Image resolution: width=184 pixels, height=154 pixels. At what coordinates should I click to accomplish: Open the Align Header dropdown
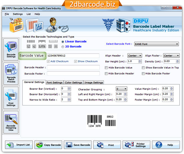tap(135, 55)
